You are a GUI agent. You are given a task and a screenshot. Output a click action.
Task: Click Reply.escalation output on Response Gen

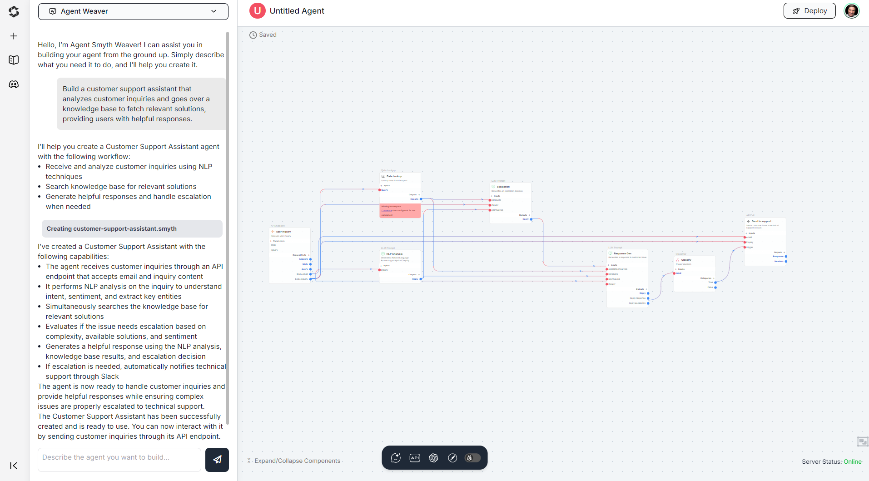pos(648,303)
